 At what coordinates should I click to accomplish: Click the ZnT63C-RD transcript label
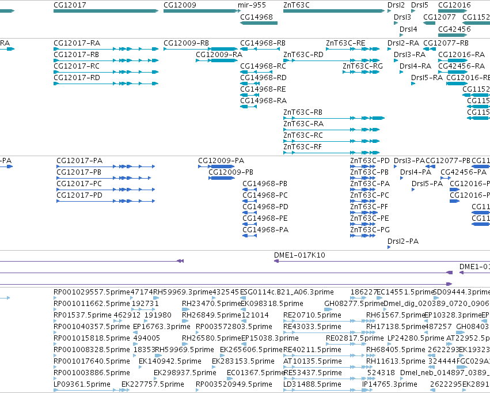[303, 55]
